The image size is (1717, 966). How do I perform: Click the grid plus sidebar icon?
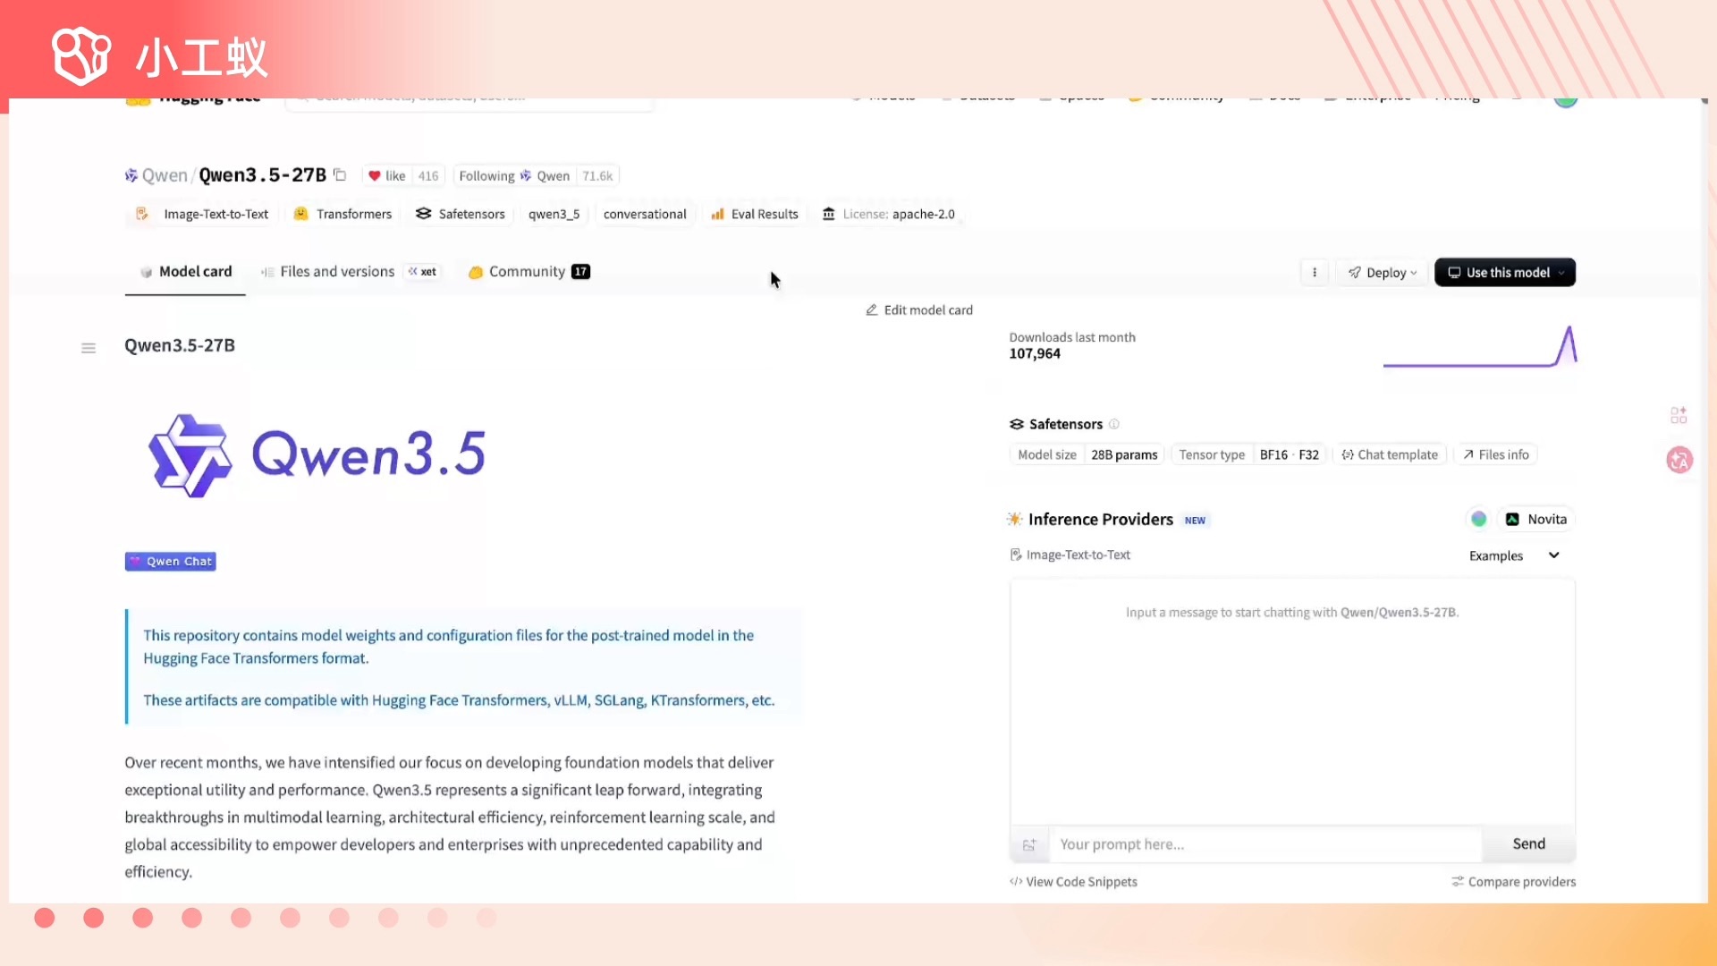(x=1679, y=415)
